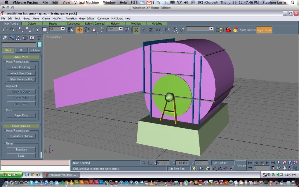Open the Display command panel
This screenshot has height=187, width=299.
32,38
